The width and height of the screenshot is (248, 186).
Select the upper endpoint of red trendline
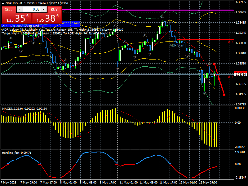click(x=214, y=64)
